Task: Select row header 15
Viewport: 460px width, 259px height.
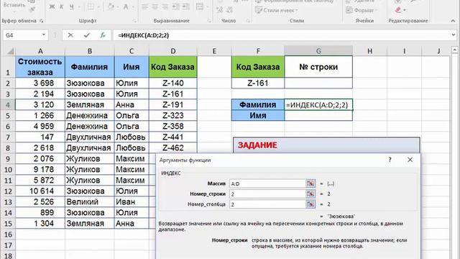Action: [8, 224]
